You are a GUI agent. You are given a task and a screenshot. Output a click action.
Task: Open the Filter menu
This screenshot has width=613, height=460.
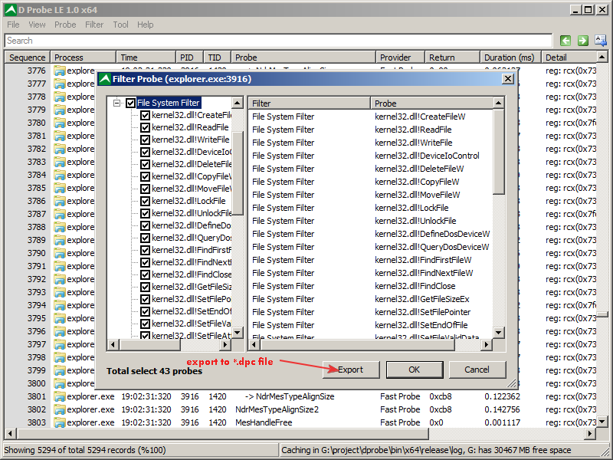pyautogui.click(x=94, y=25)
